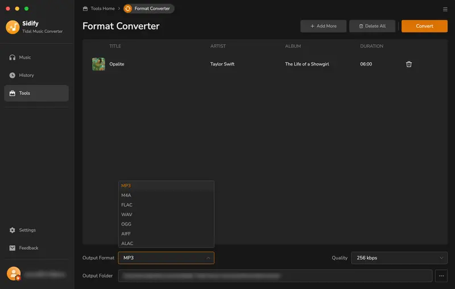The image size is (455, 289).
Task: Open the hamburger menu at top right
Action: (x=445, y=9)
